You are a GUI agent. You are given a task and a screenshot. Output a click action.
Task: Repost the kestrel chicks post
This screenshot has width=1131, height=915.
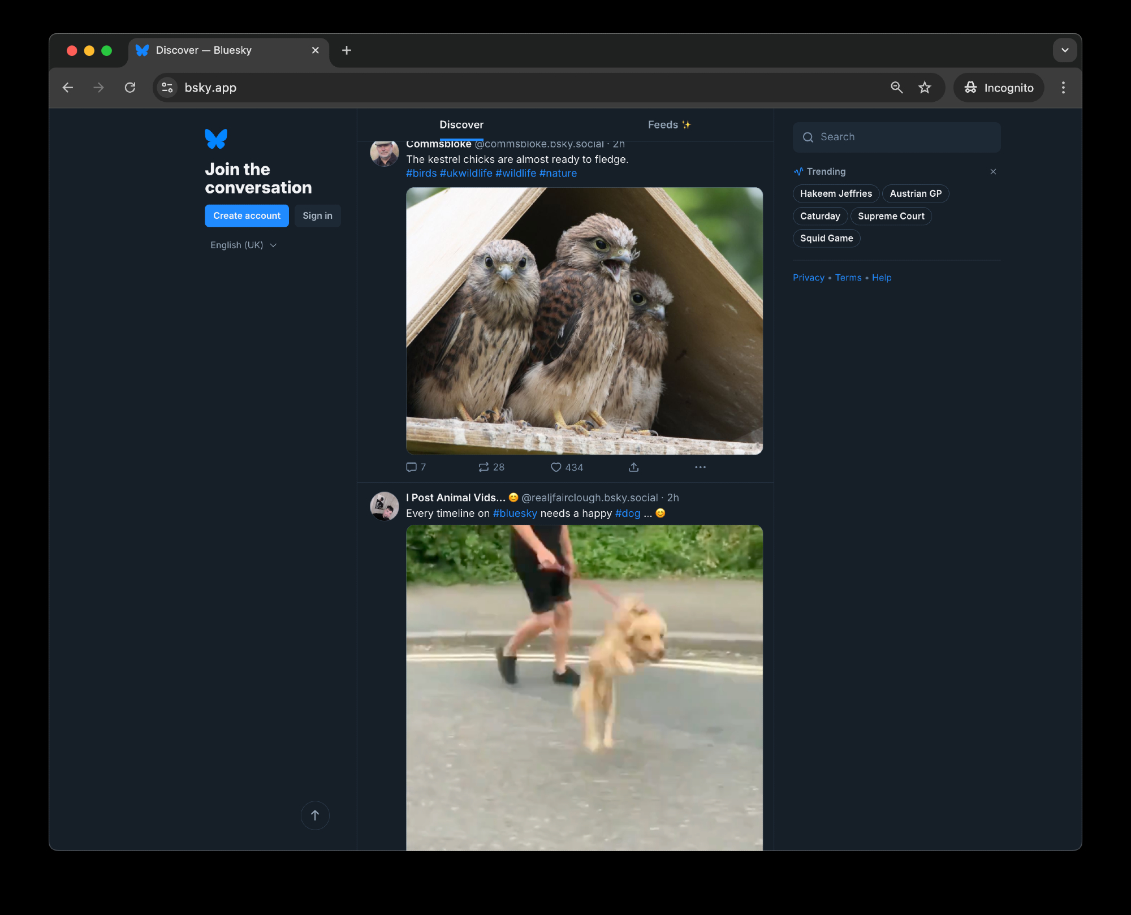484,467
